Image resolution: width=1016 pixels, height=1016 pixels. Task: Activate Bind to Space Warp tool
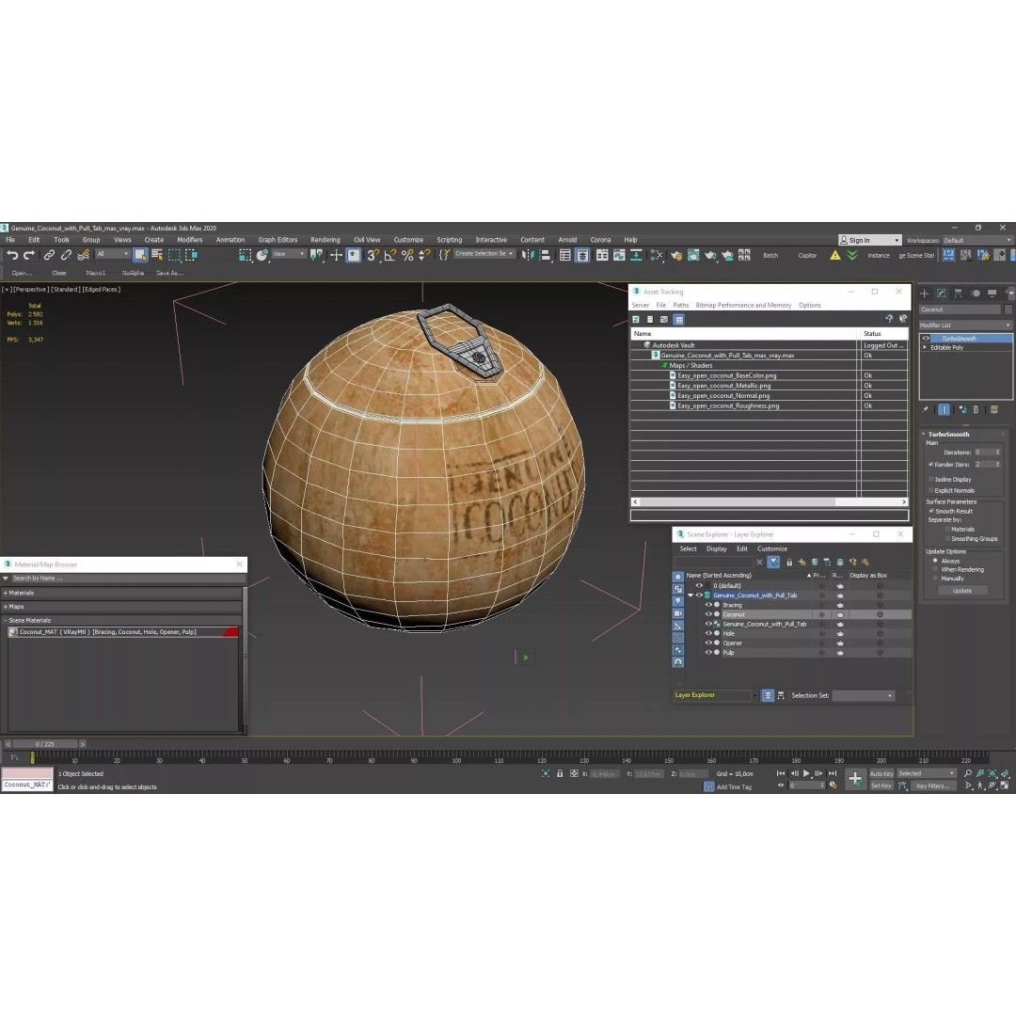point(83,255)
